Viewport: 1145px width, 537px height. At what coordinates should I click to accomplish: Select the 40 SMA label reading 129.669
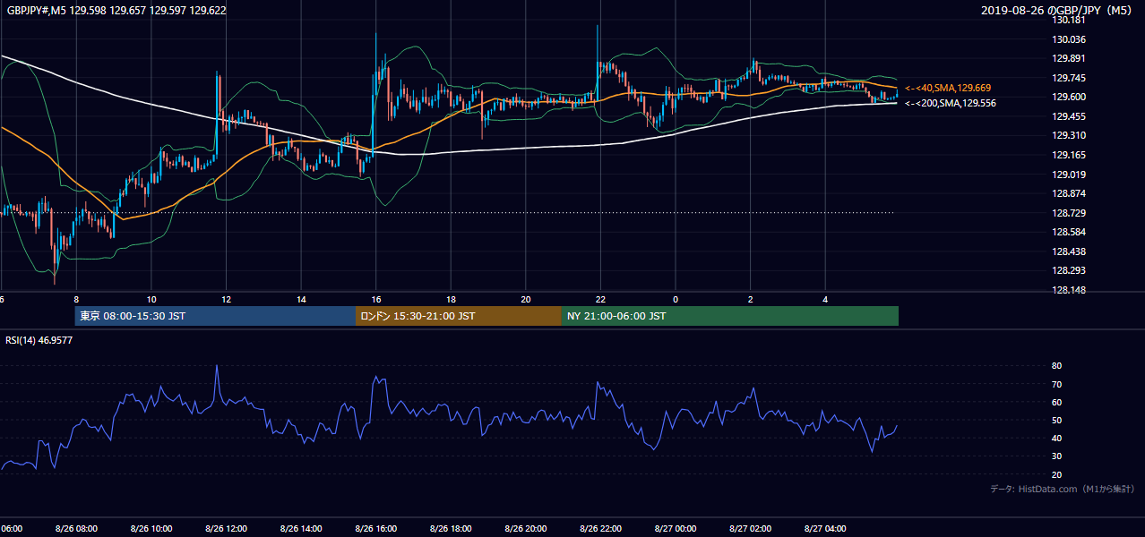948,88
